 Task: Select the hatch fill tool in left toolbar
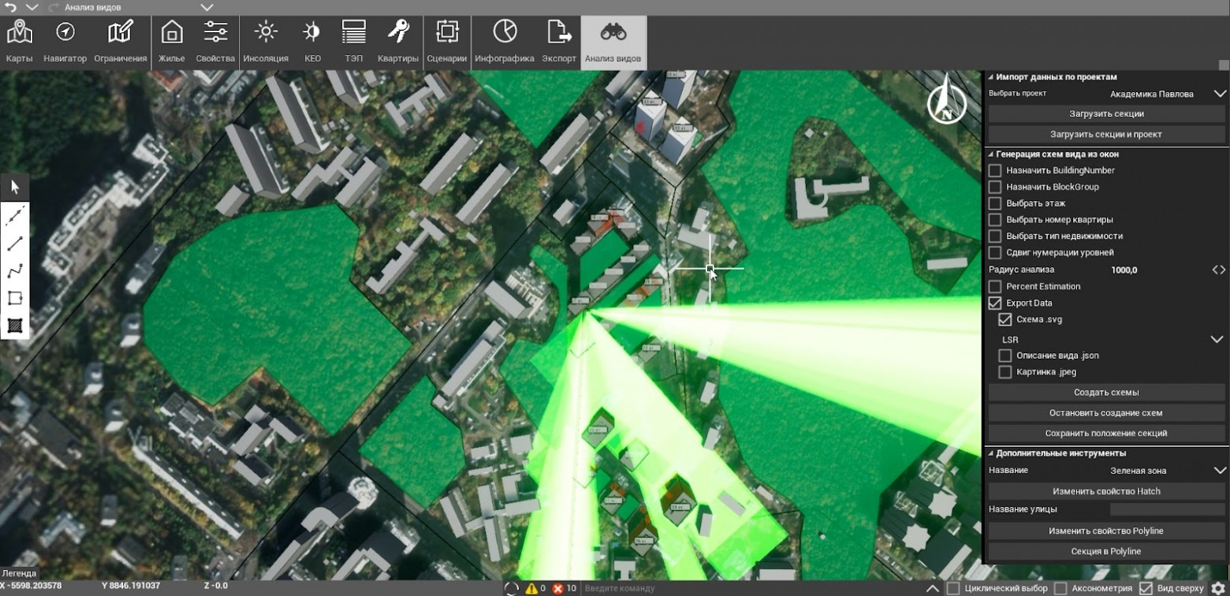[15, 325]
